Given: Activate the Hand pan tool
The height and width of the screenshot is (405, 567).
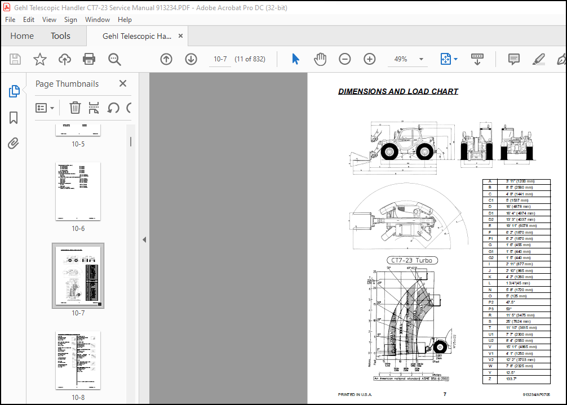Looking at the screenshot, I should tap(320, 59).
